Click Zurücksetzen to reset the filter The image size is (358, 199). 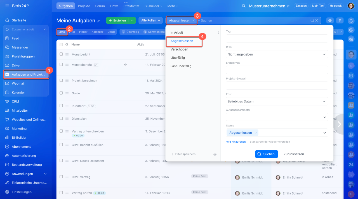[x=294, y=154]
